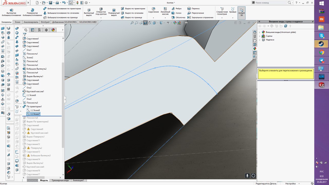Expand the SOLIDWORKS menu arrow

(x=28, y=3)
